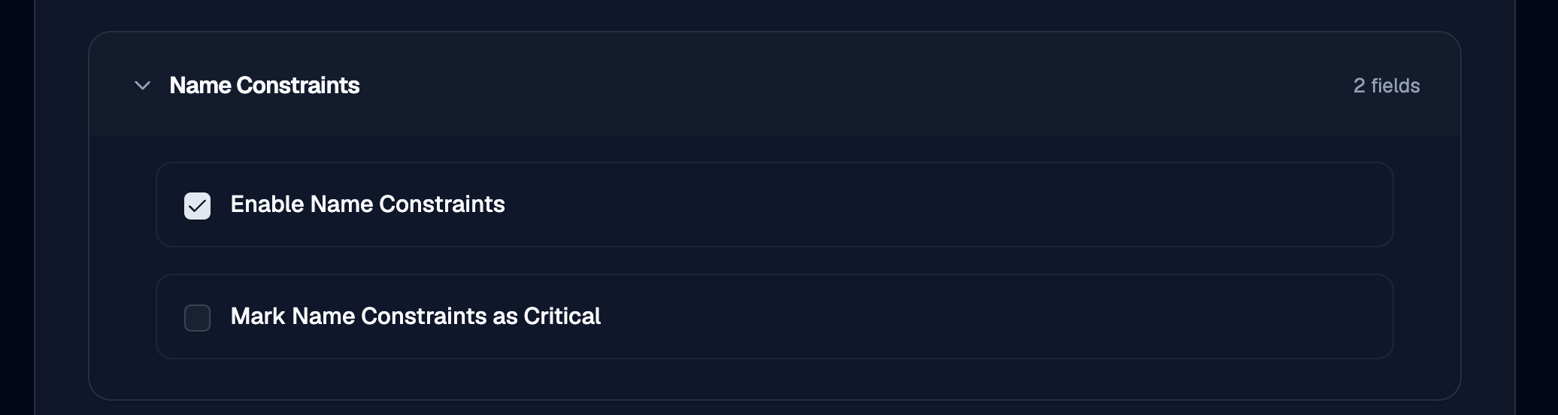Click the Enable Name Constraints field row
This screenshot has height=415, width=1558.
click(774, 204)
